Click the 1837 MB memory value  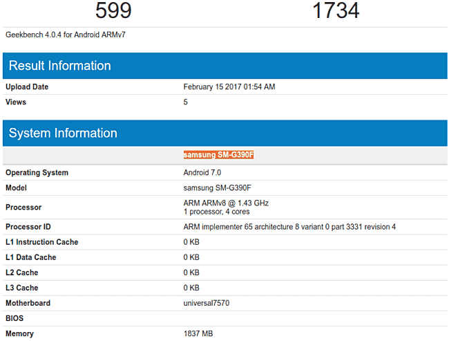click(x=198, y=333)
